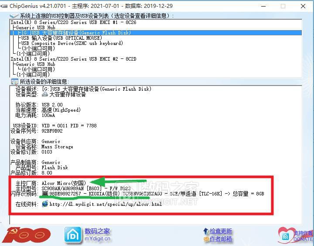Select Intel EHCI #1 - 8C26 controller
Image resolution: width=314 pixels, height=246 pixels.
(x=73, y=22)
